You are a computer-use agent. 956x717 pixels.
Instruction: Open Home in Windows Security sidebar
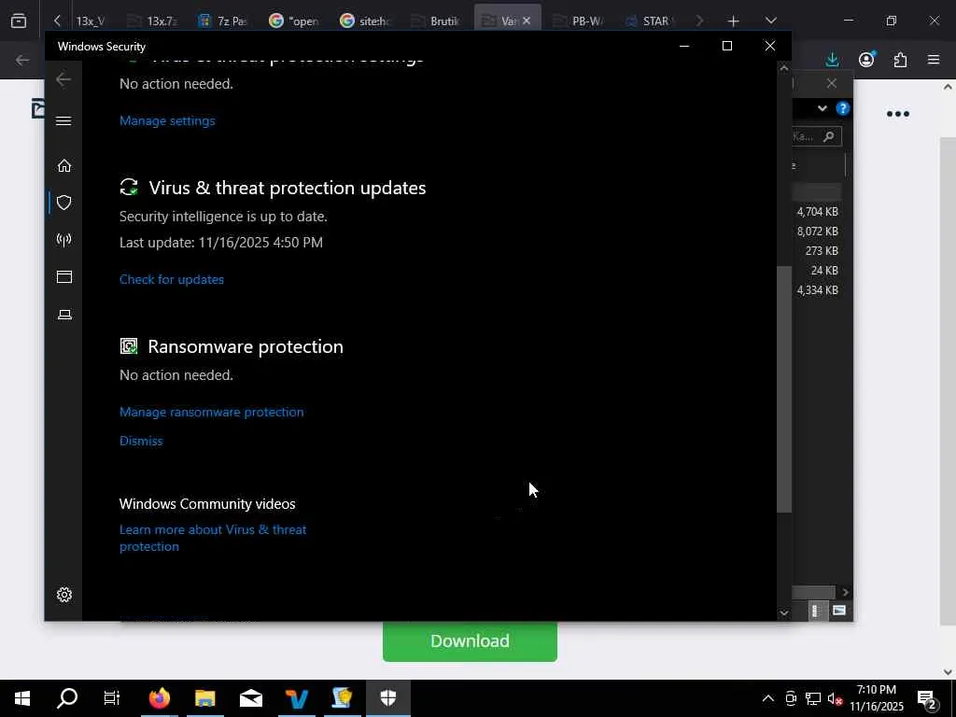coord(64,166)
